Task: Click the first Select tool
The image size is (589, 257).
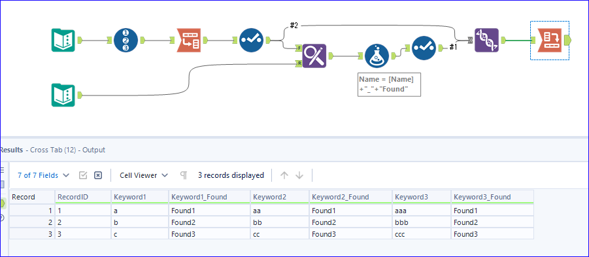Action: point(251,40)
